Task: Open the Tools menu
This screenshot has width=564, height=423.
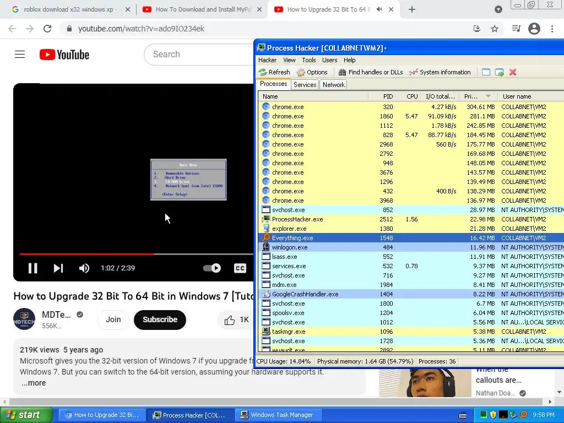Action: coord(308,60)
